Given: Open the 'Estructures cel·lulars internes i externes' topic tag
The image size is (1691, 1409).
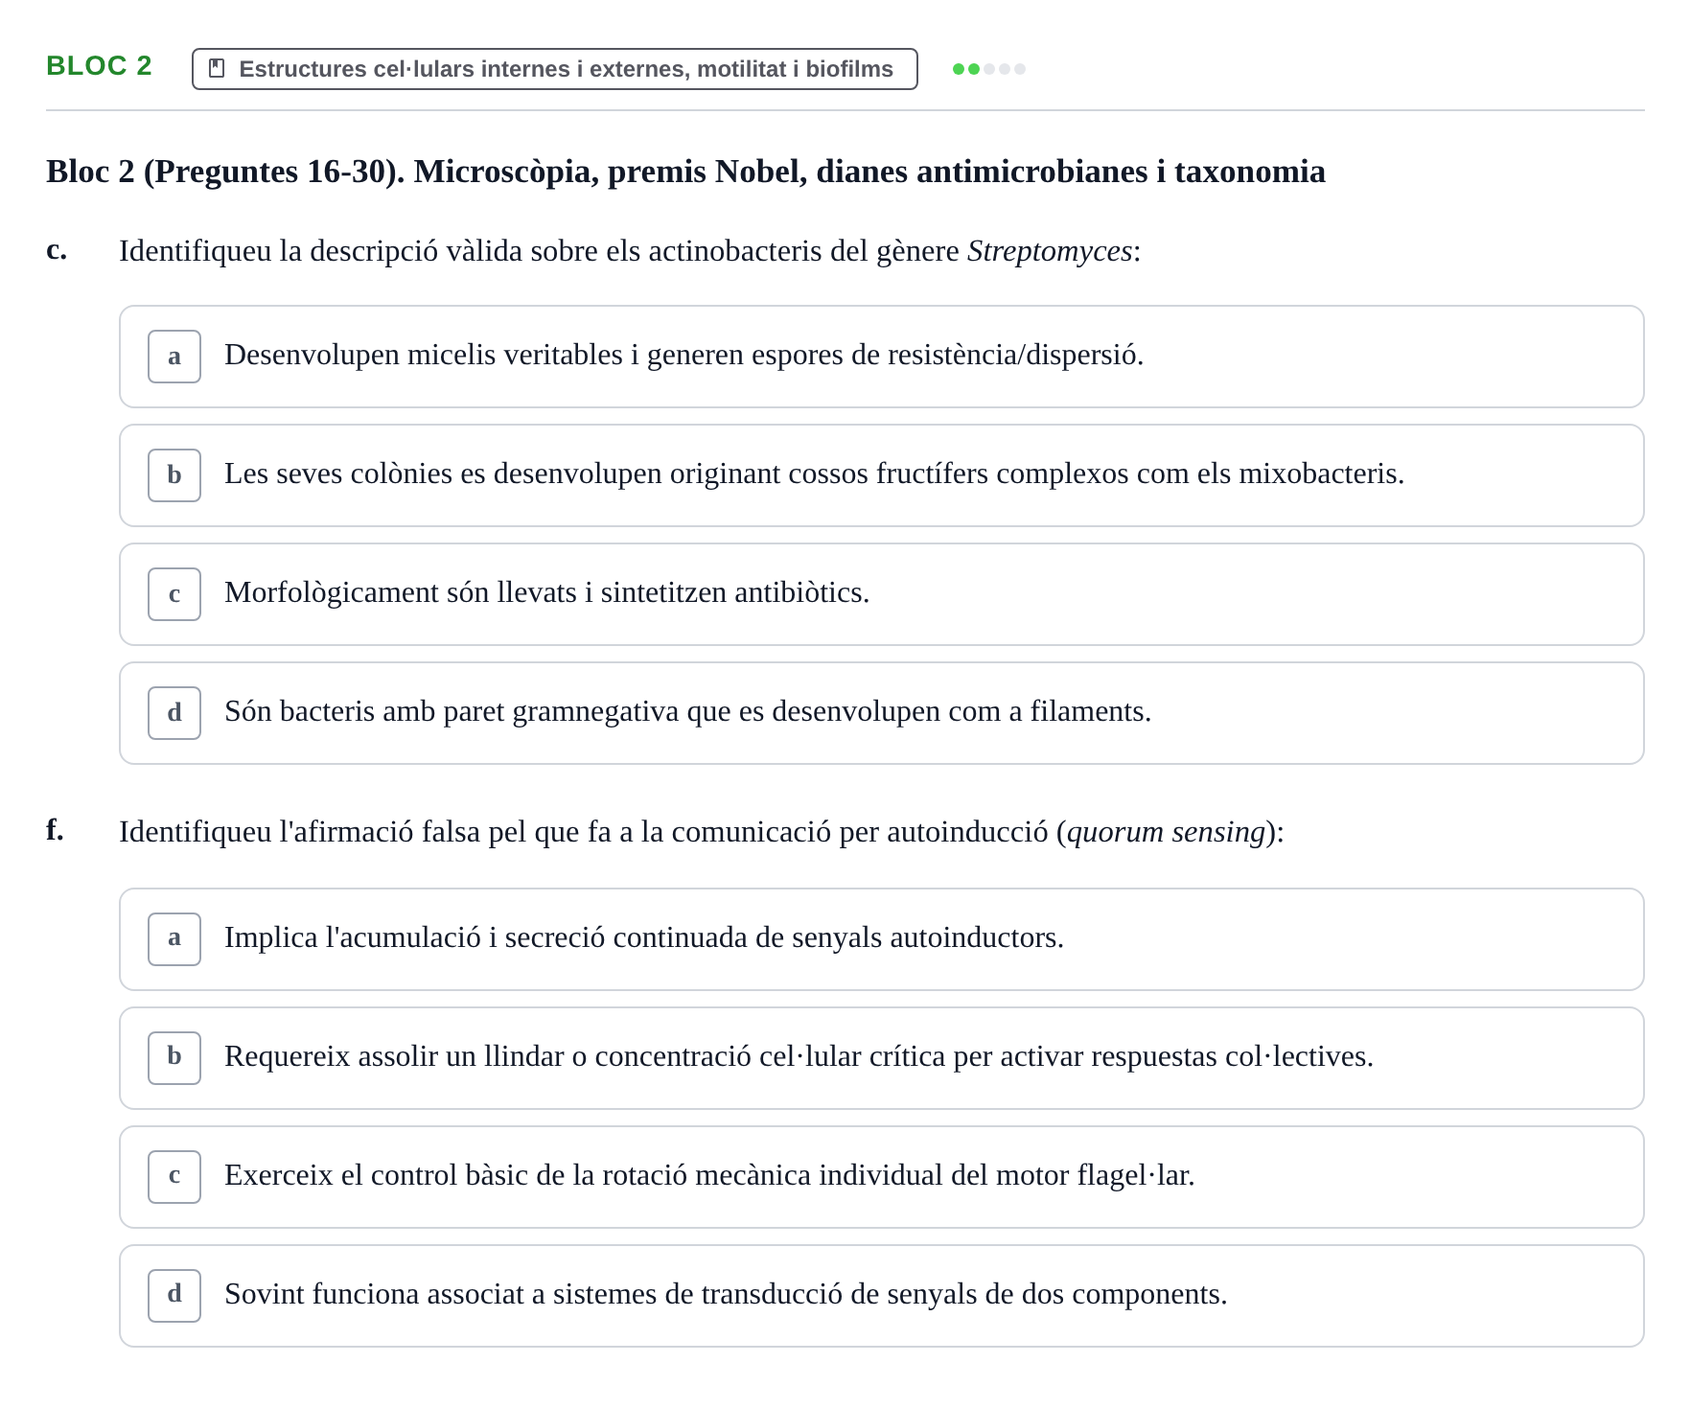Looking at the screenshot, I should 554,69.
